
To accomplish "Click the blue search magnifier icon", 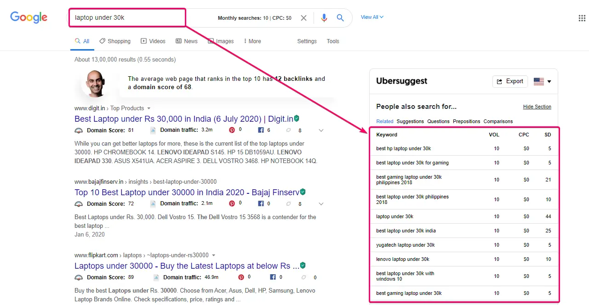I will click(340, 18).
